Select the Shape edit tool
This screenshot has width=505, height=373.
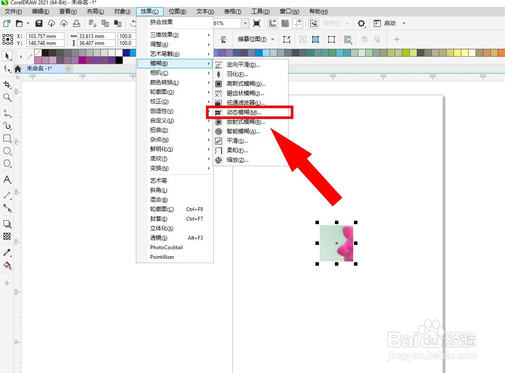click(x=7, y=69)
